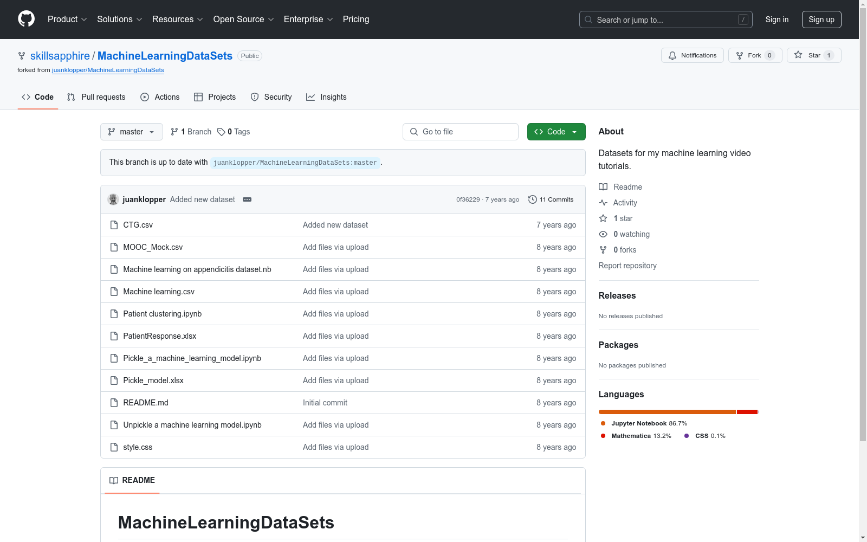Click the pulse icon next to Activity
Image resolution: width=867 pixels, height=542 pixels.
pos(603,203)
